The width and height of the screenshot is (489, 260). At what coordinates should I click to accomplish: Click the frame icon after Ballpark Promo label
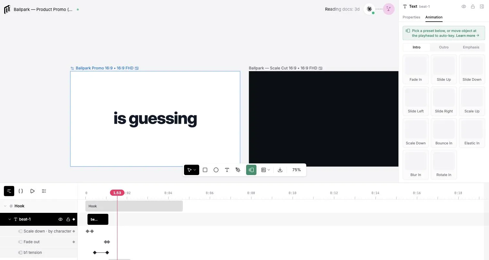tap(137, 68)
